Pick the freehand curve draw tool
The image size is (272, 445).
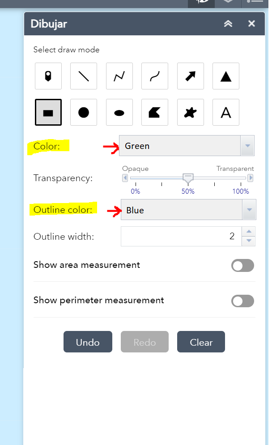click(155, 76)
